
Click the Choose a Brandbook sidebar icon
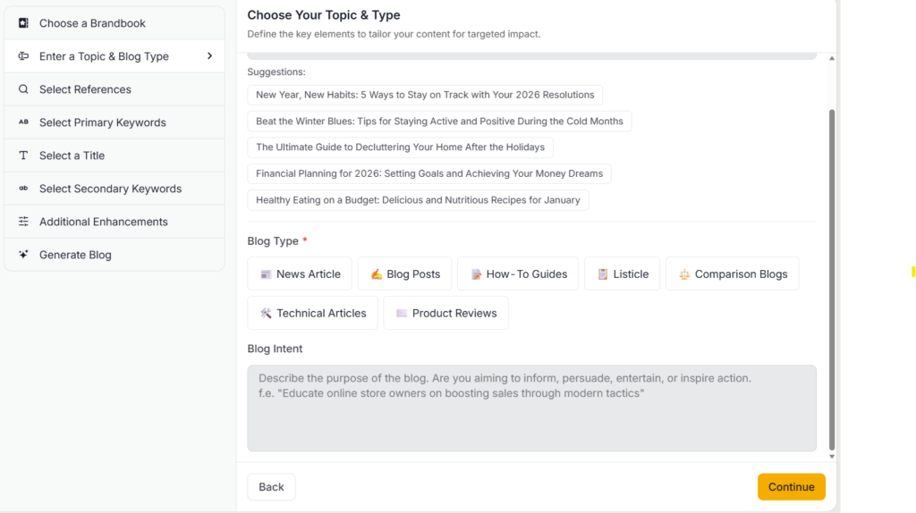pos(23,23)
